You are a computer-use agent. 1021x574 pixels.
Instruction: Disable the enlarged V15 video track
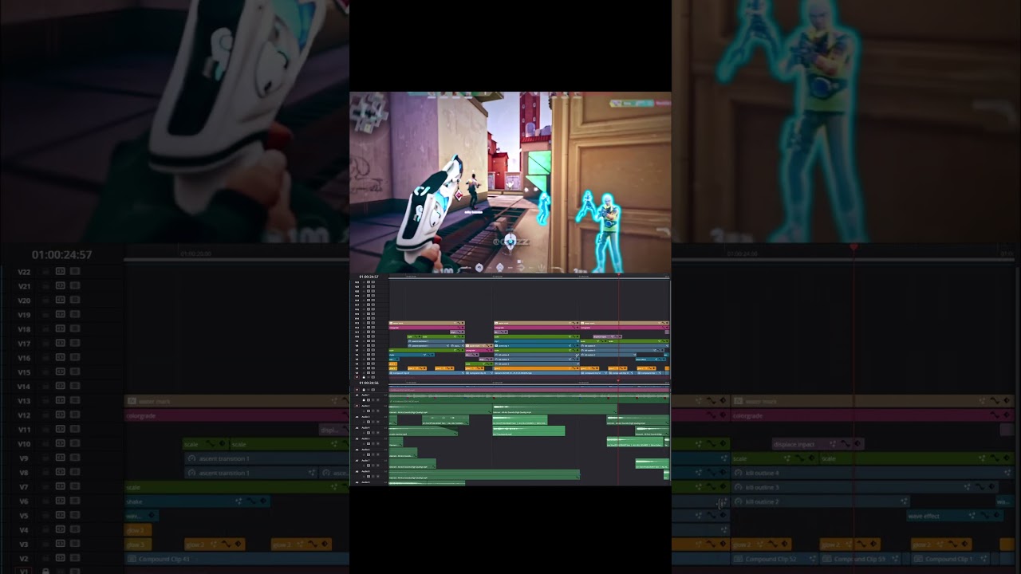(75, 372)
